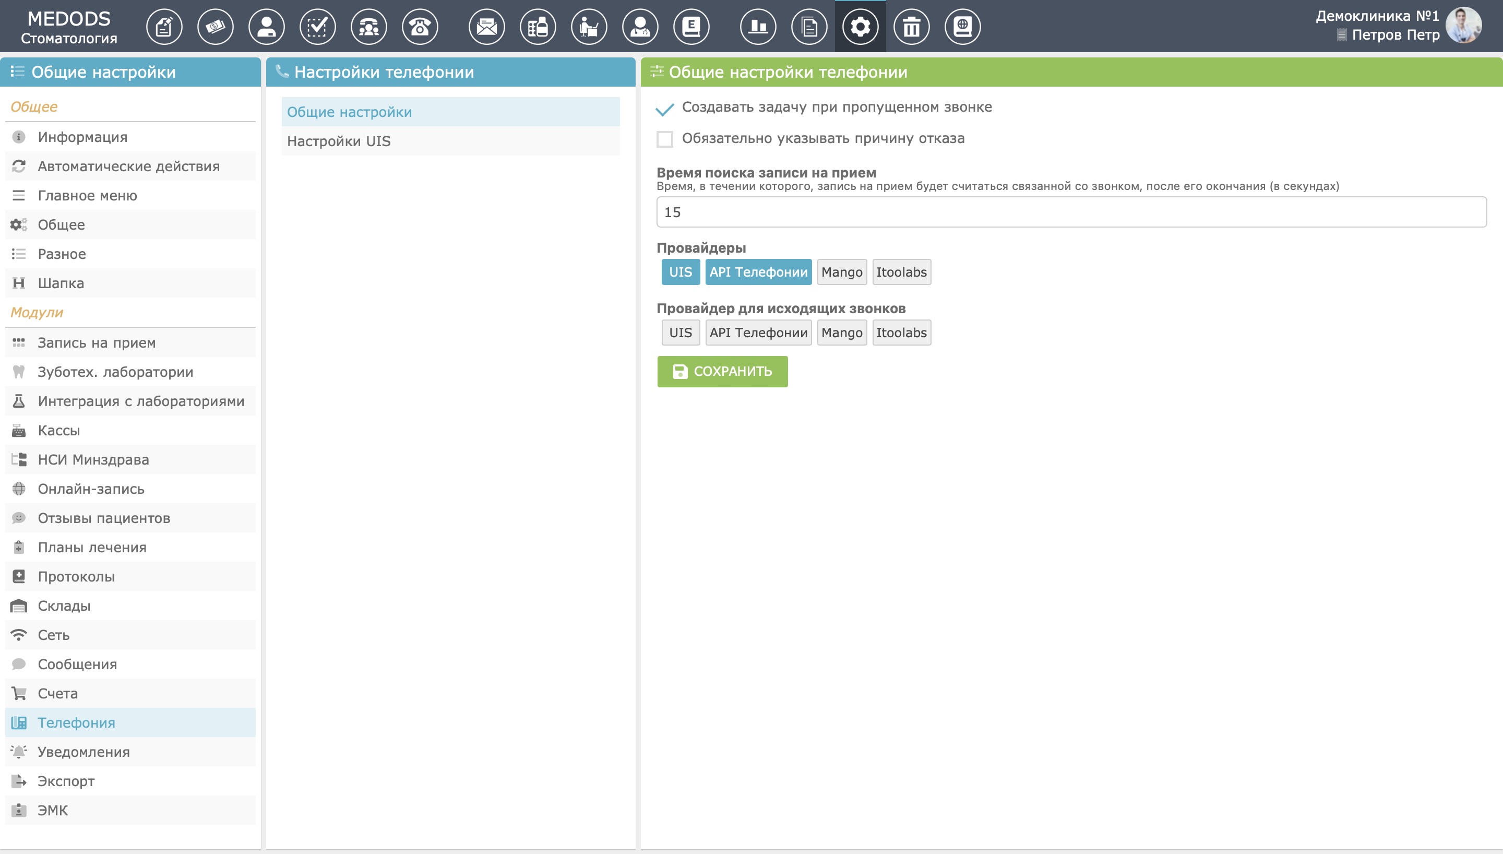Click the tooth icon beside Зуботех. лаборатории
The height and width of the screenshot is (854, 1503).
[x=19, y=372]
